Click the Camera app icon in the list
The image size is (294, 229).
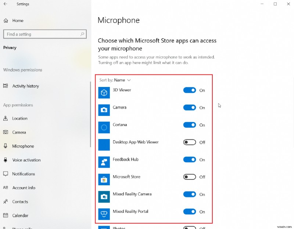[104, 110]
